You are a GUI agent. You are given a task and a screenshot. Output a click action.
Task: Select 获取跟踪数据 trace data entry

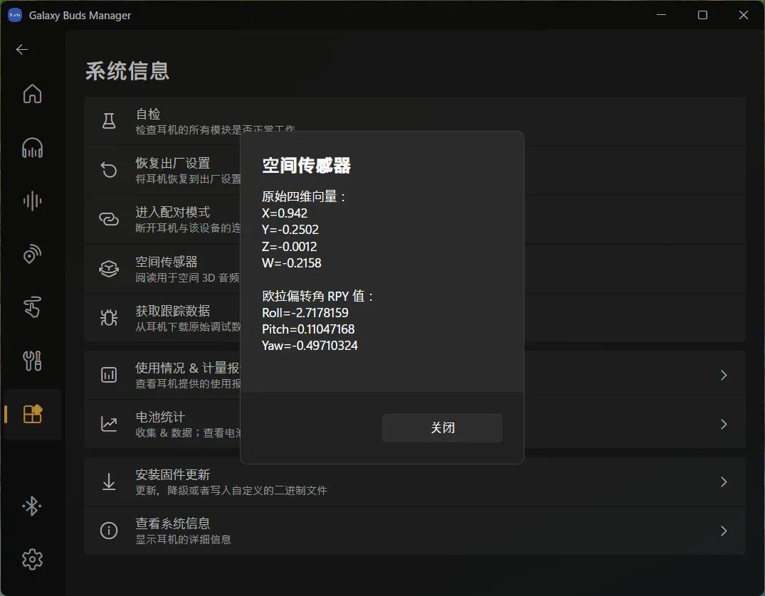coord(415,317)
